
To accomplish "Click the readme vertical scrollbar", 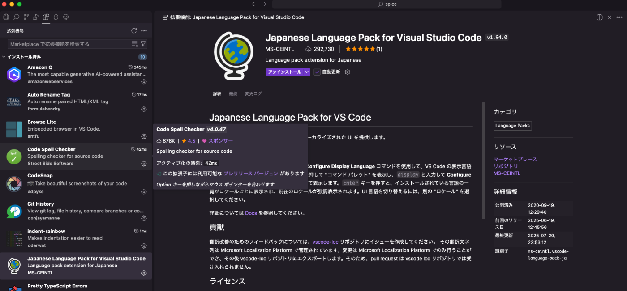I will click(x=483, y=161).
